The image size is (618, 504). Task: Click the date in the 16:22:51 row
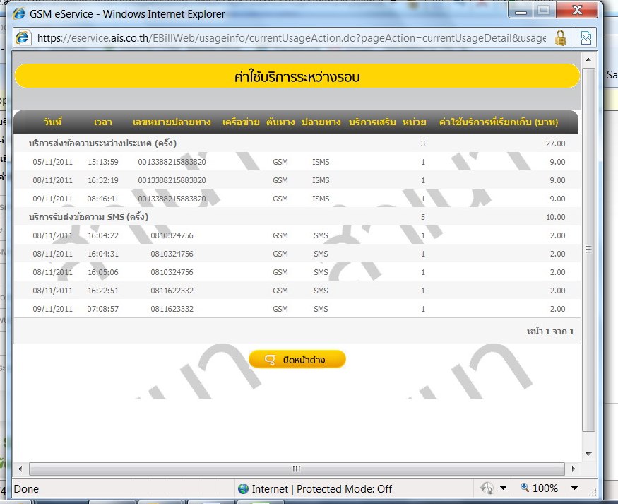coord(52,291)
